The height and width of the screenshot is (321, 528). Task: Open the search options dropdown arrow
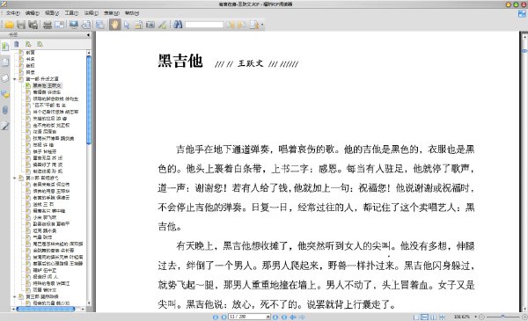[262, 25]
